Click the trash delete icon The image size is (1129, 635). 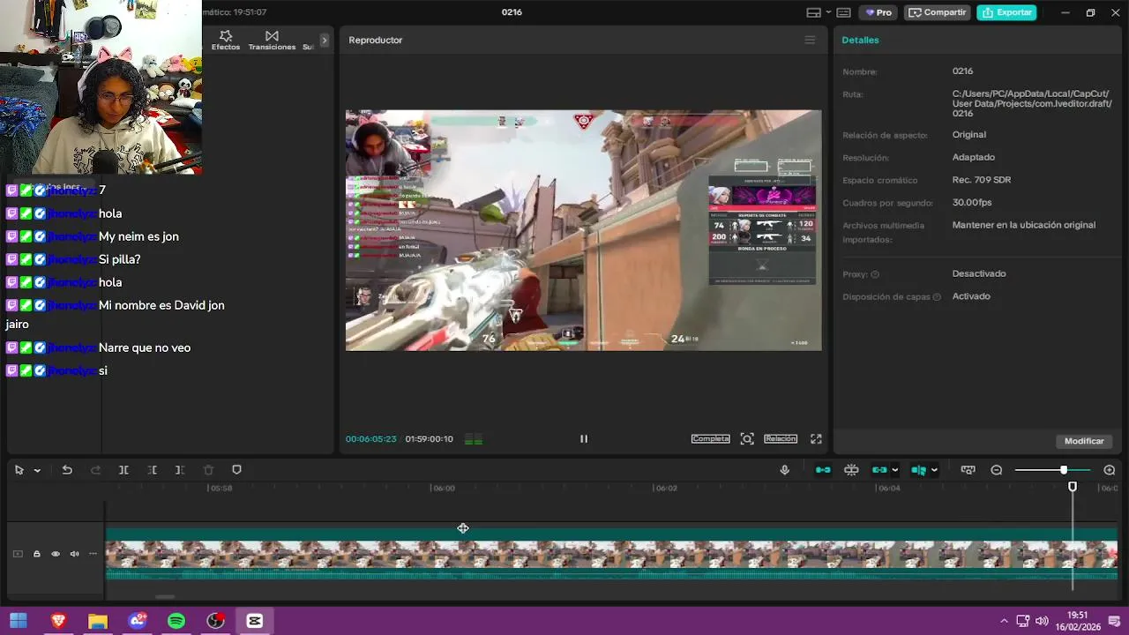(x=208, y=470)
